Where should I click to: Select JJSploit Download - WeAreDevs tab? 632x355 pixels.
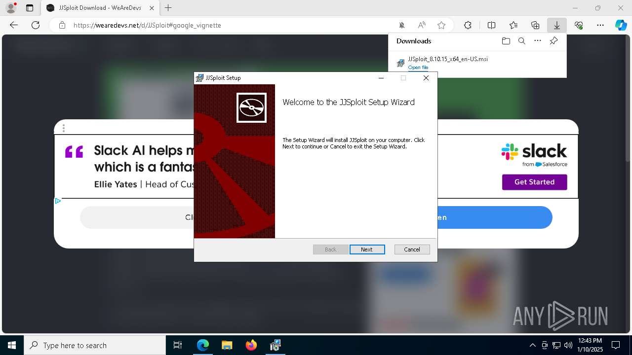(101, 8)
